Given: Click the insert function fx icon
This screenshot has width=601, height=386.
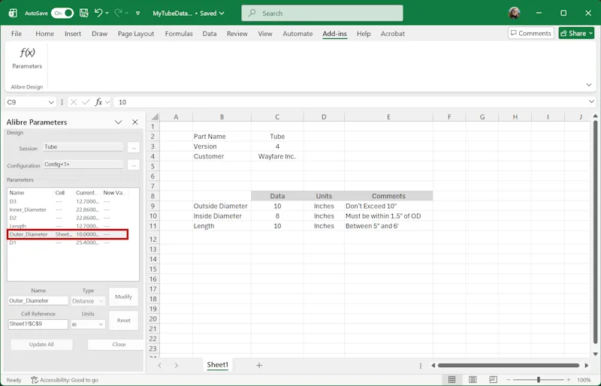Looking at the screenshot, I should click(98, 102).
